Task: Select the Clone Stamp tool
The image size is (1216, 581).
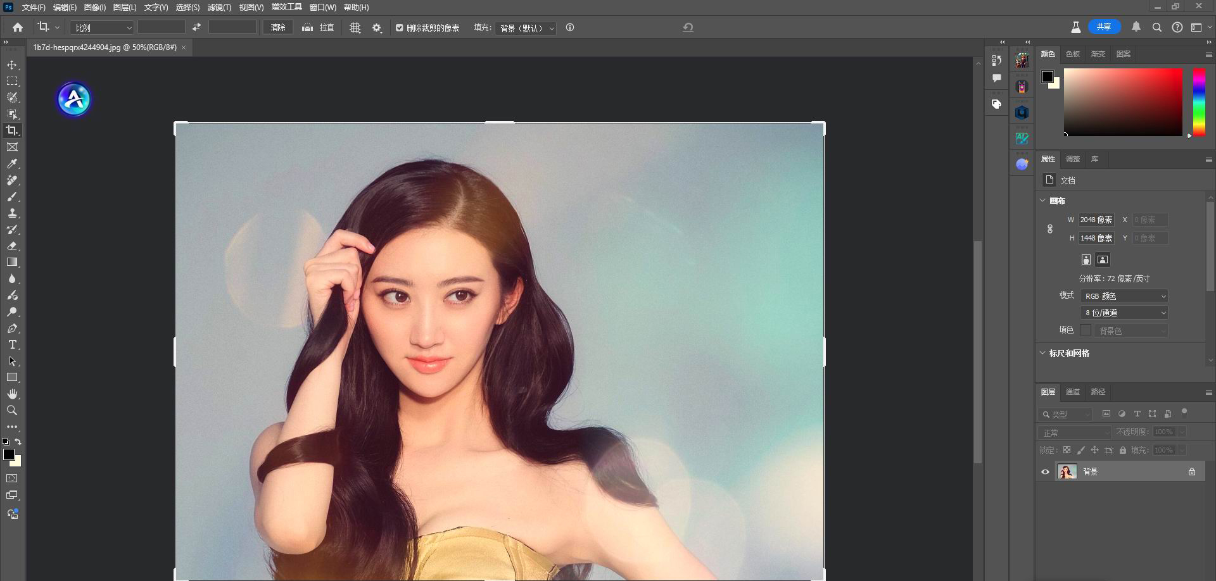Action: 12,213
